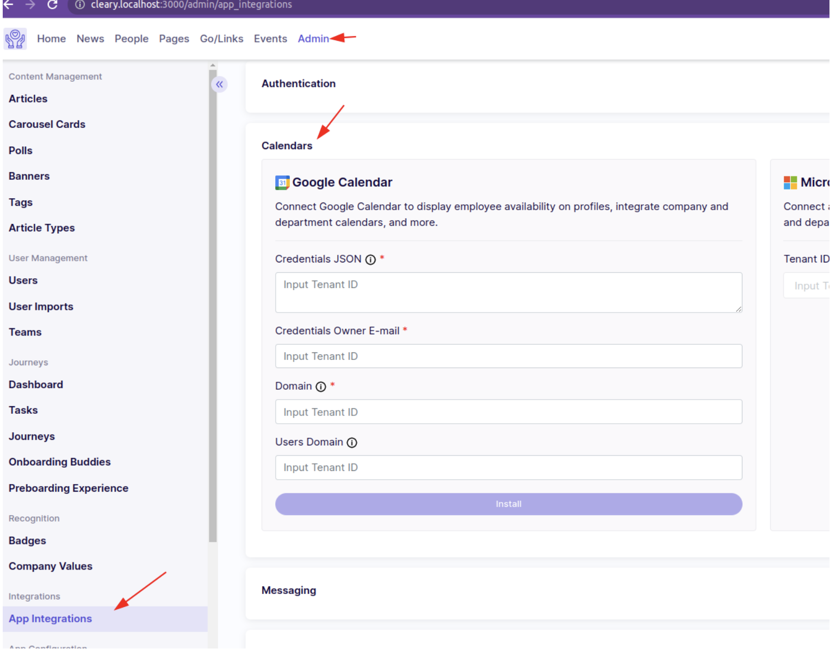
Task: Open Article Types in sidebar
Action: tap(42, 228)
